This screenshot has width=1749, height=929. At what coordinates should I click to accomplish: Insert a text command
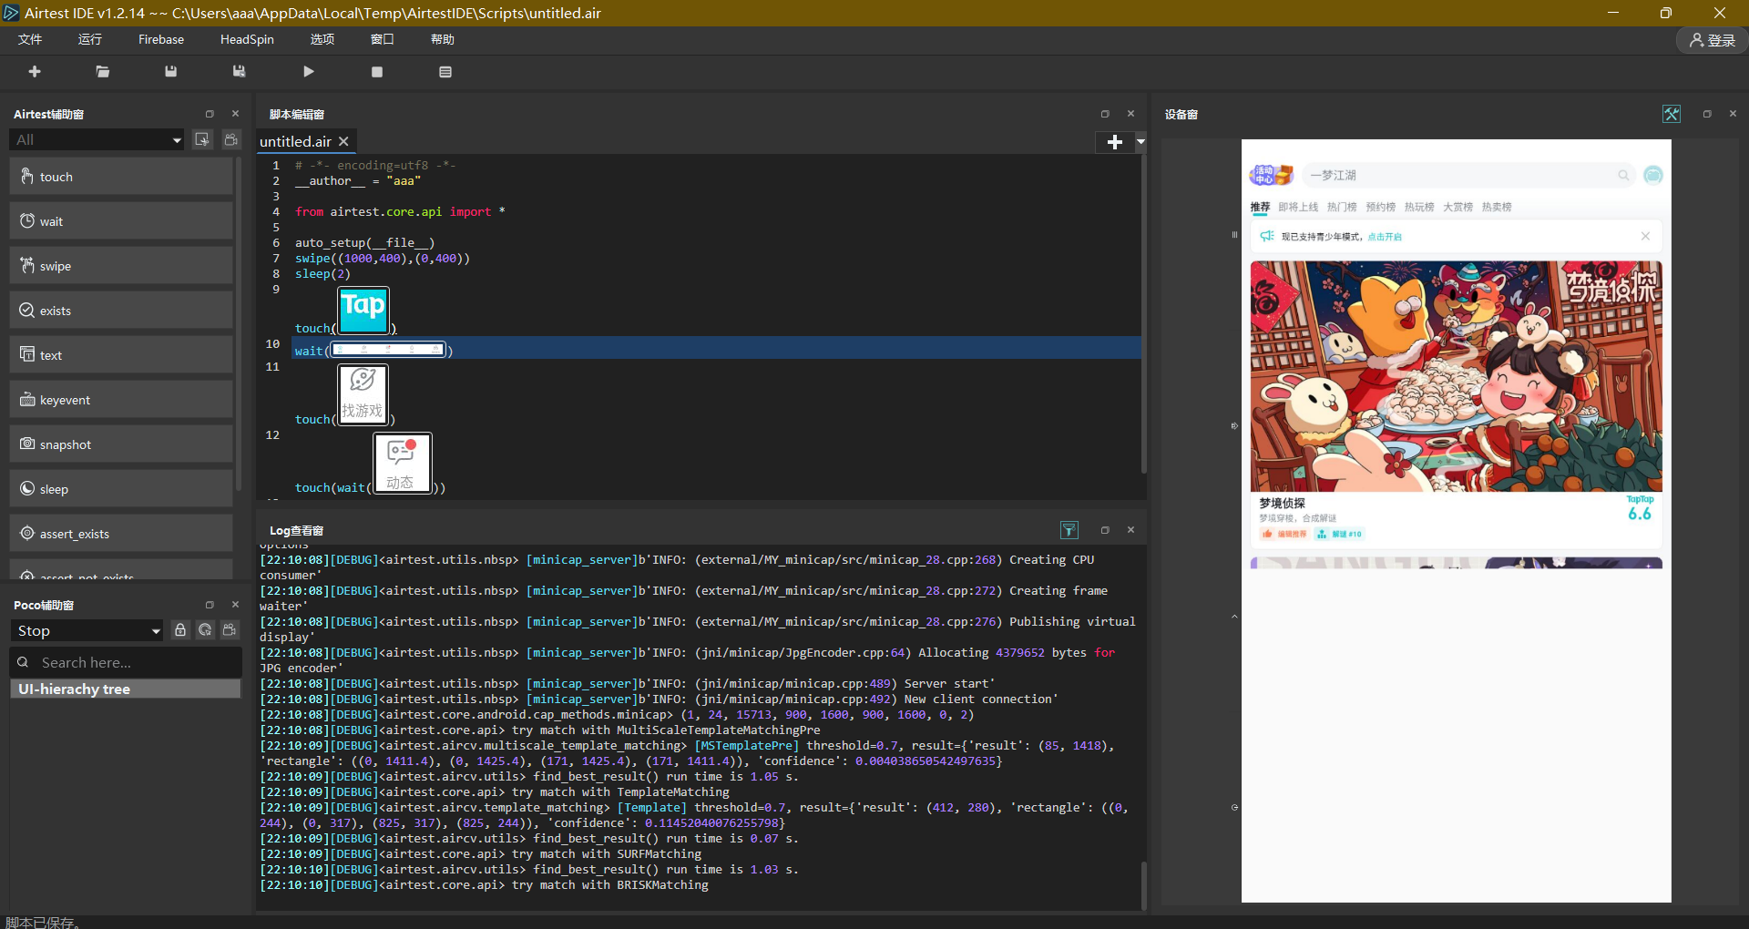[121, 355]
